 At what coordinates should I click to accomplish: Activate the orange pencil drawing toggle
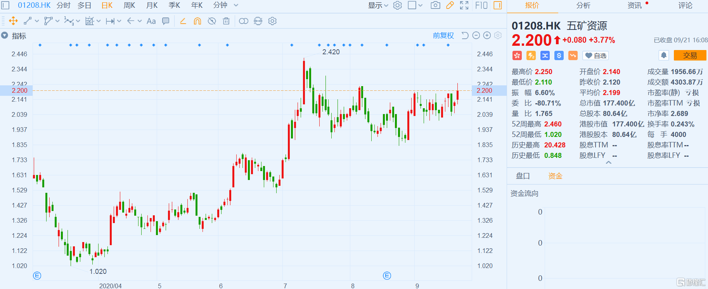450,5
